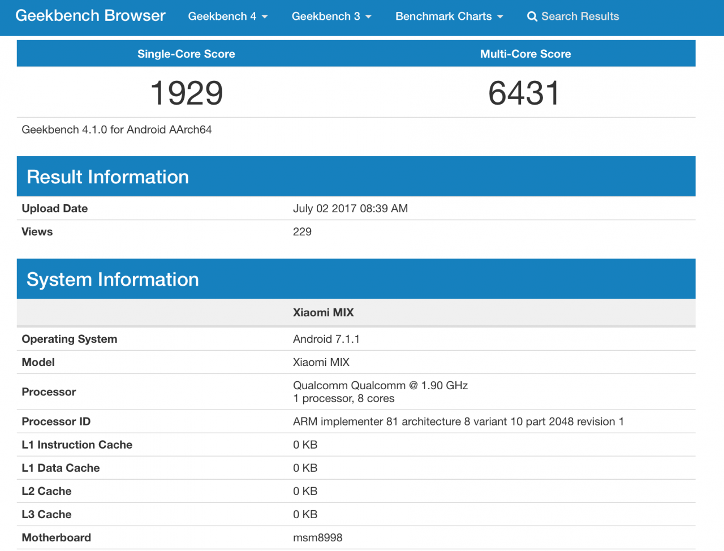Click the Geekbench Browser site title
This screenshot has width=724, height=551.
[90, 16]
